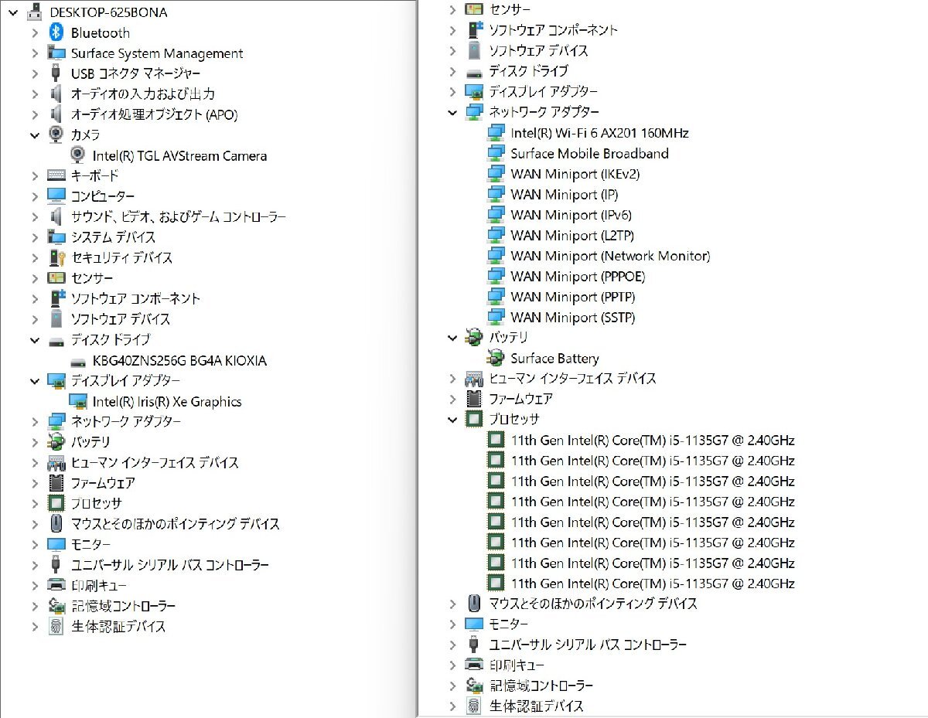Select the Intel(R) TGL AVStream Camera device icon

tap(78, 155)
